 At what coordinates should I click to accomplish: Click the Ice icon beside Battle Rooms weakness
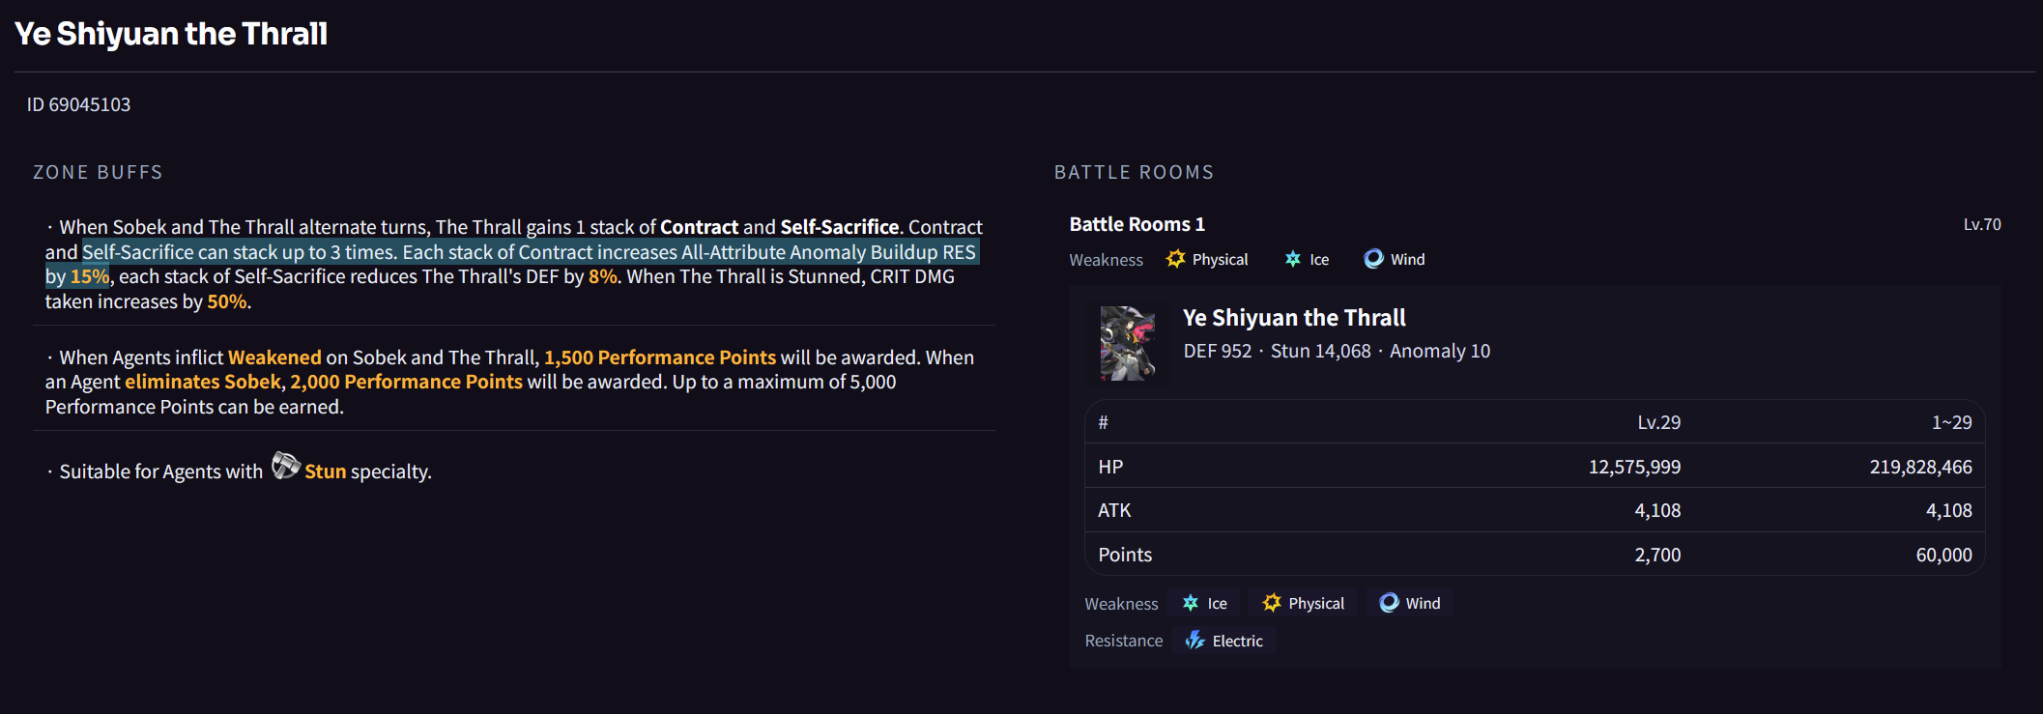point(1293,259)
